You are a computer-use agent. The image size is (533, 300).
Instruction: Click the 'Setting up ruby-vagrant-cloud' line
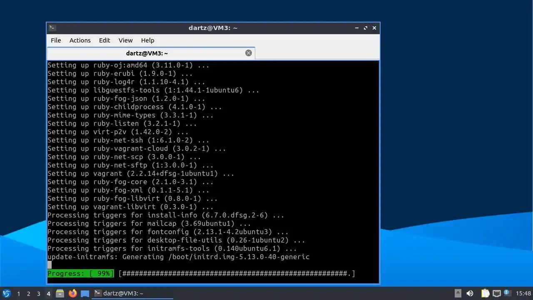pyautogui.click(x=137, y=148)
